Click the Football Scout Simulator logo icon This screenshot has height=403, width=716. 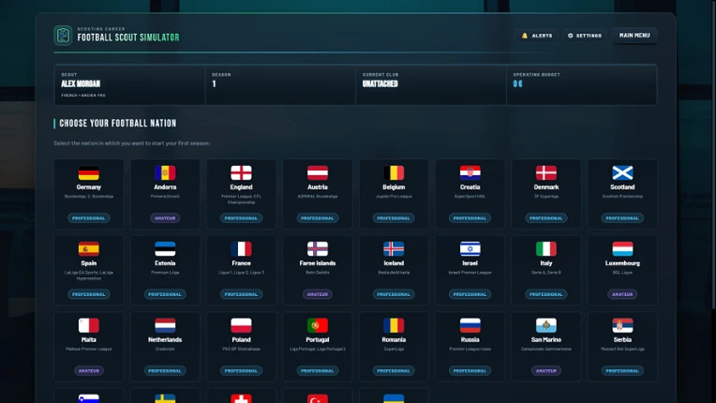(x=63, y=35)
